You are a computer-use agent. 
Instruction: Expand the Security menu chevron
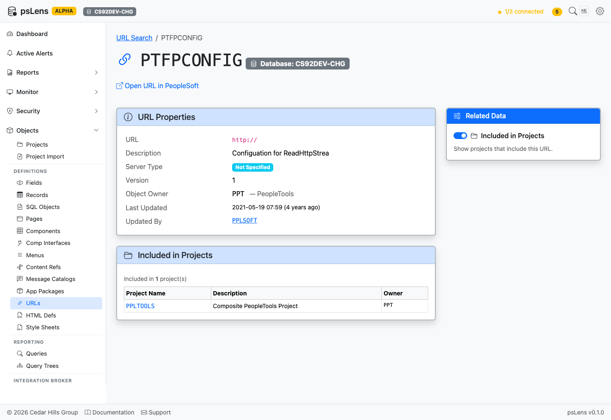(96, 111)
